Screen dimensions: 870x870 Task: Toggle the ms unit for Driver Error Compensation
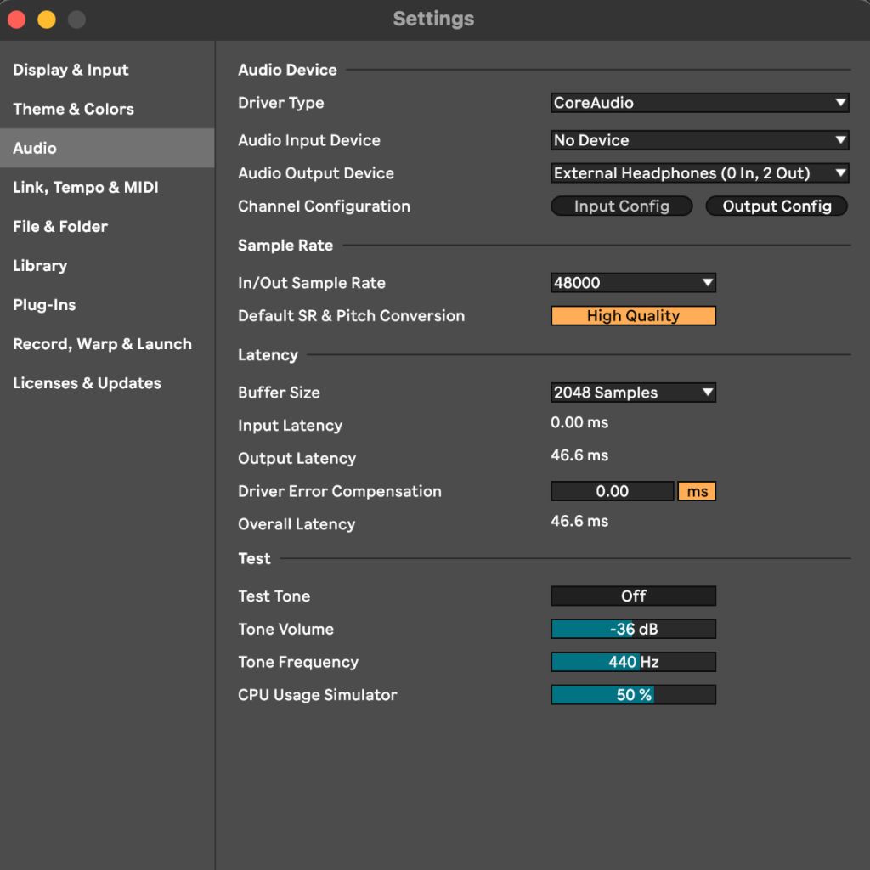pos(696,491)
